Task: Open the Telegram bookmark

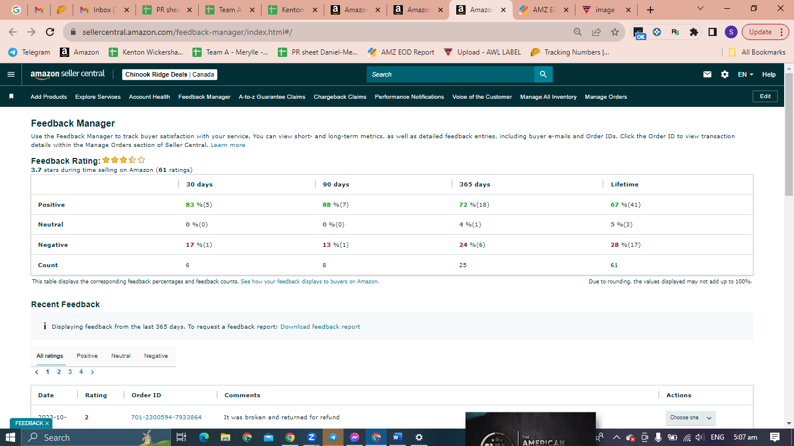Action: 30,52
